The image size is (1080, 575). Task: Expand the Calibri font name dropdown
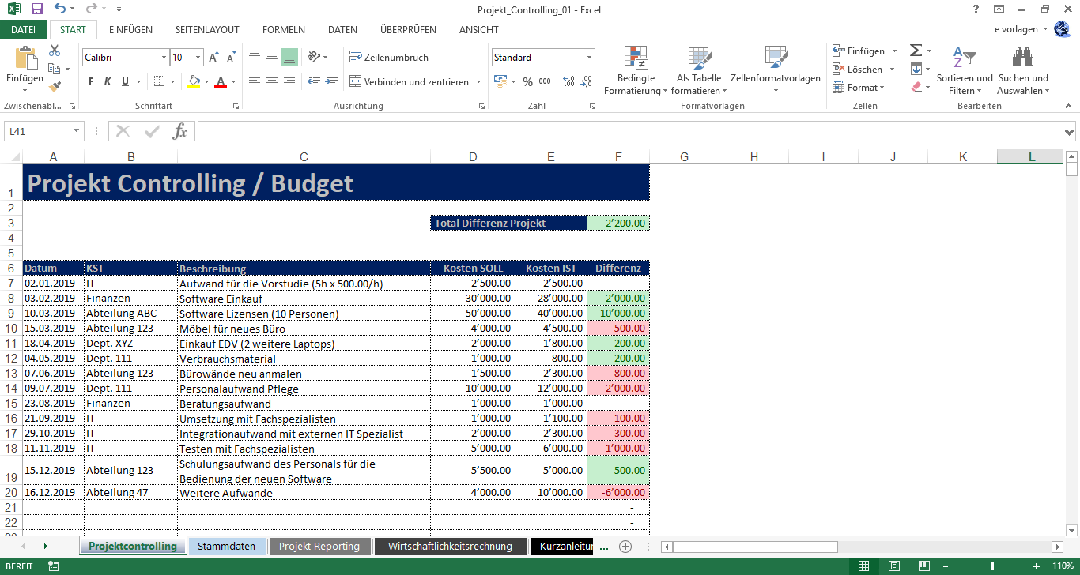pyautogui.click(x=164, y=58)
